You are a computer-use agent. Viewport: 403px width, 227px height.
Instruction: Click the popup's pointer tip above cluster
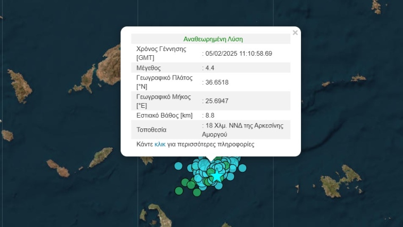210,159
